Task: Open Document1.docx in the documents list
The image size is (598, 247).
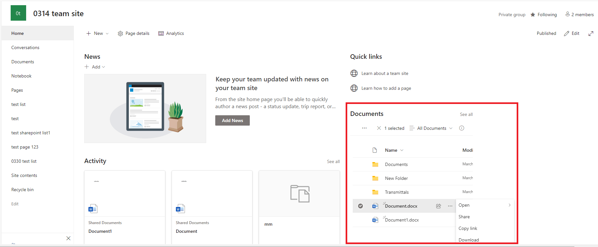Action: pyautogui.click(x=402, y=220)
